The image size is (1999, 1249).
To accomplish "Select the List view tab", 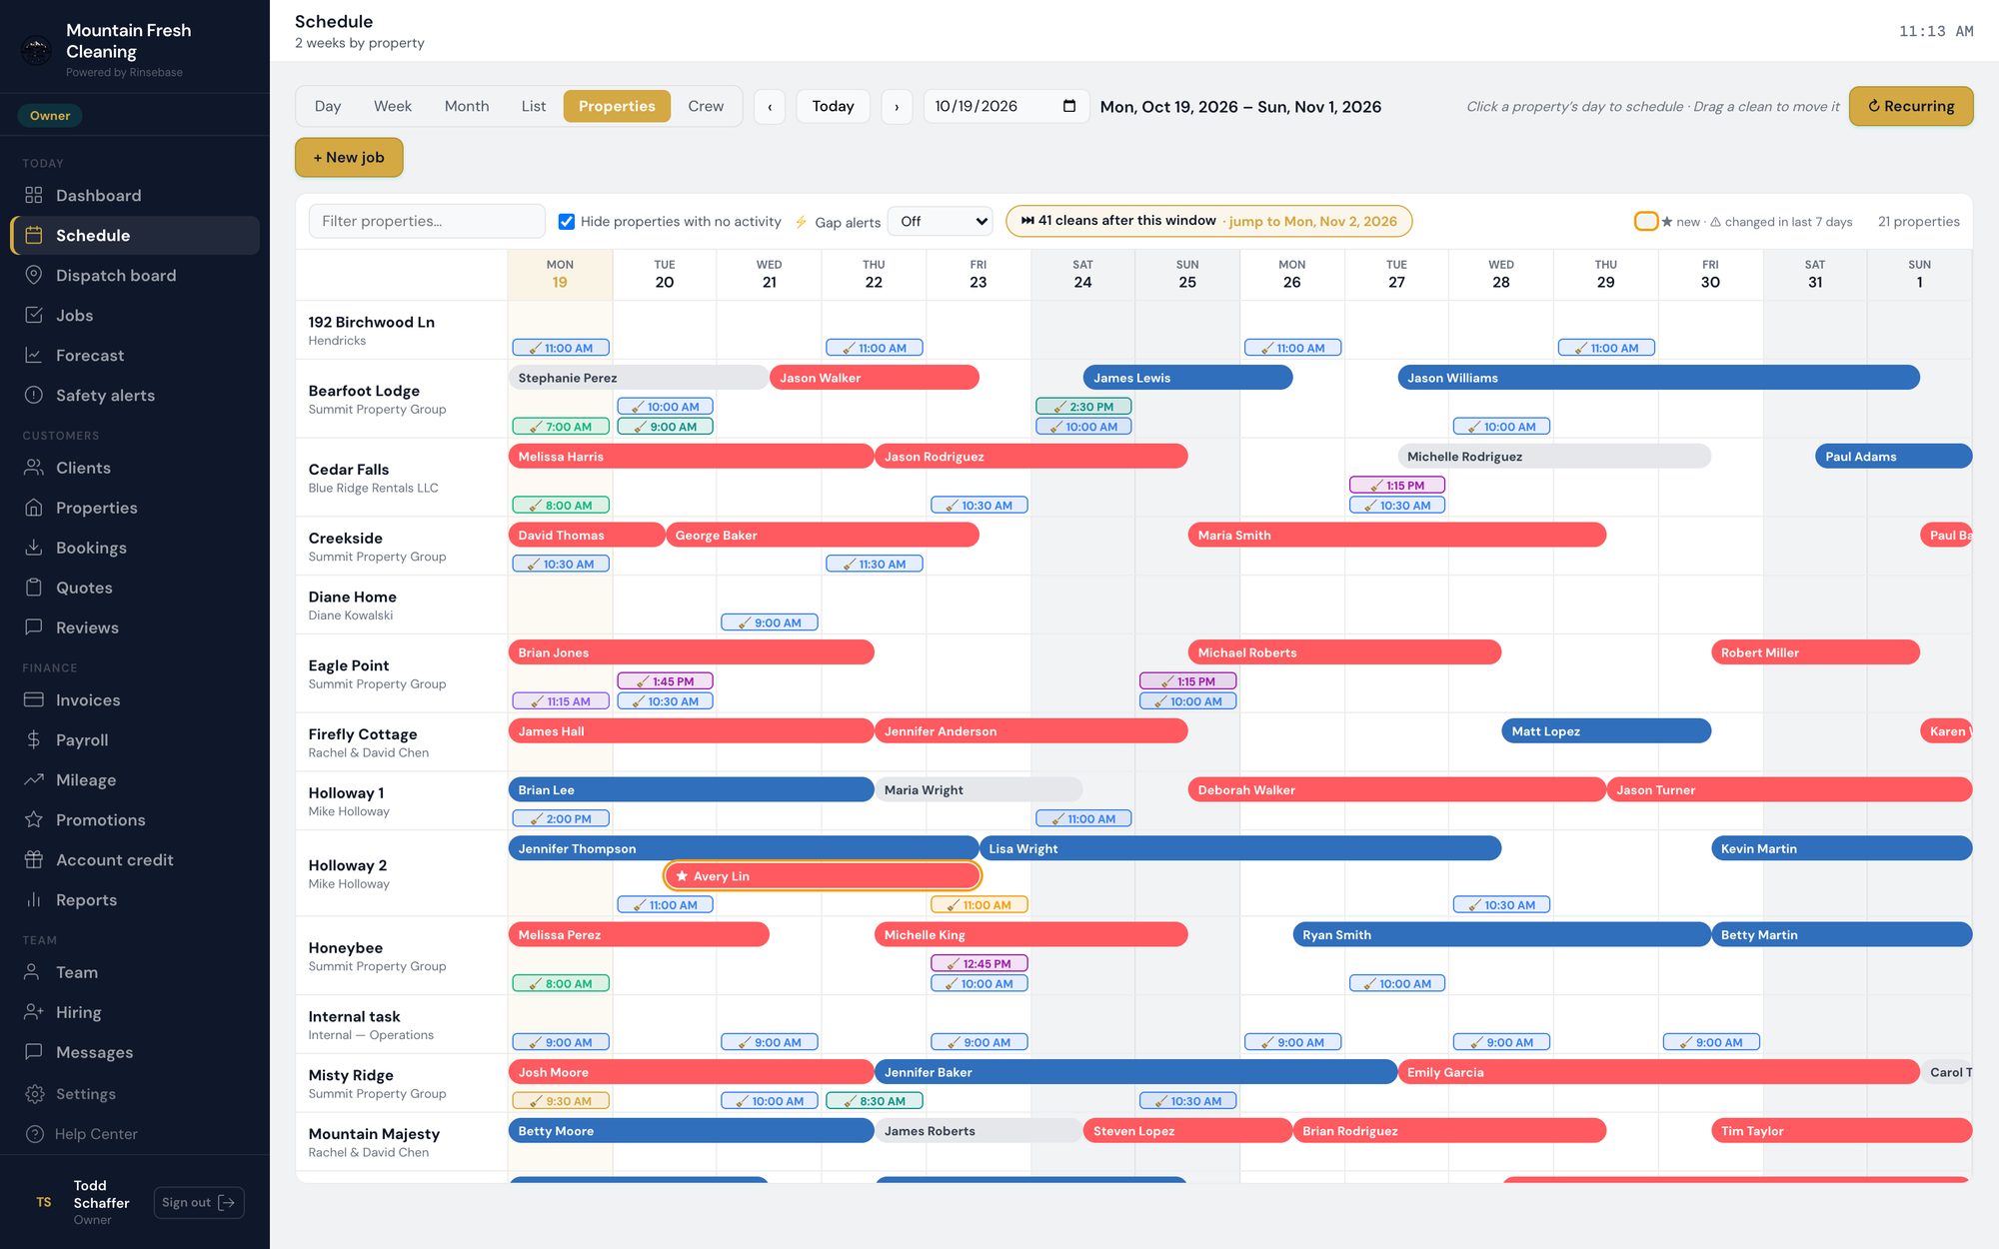I will point(534,106).
